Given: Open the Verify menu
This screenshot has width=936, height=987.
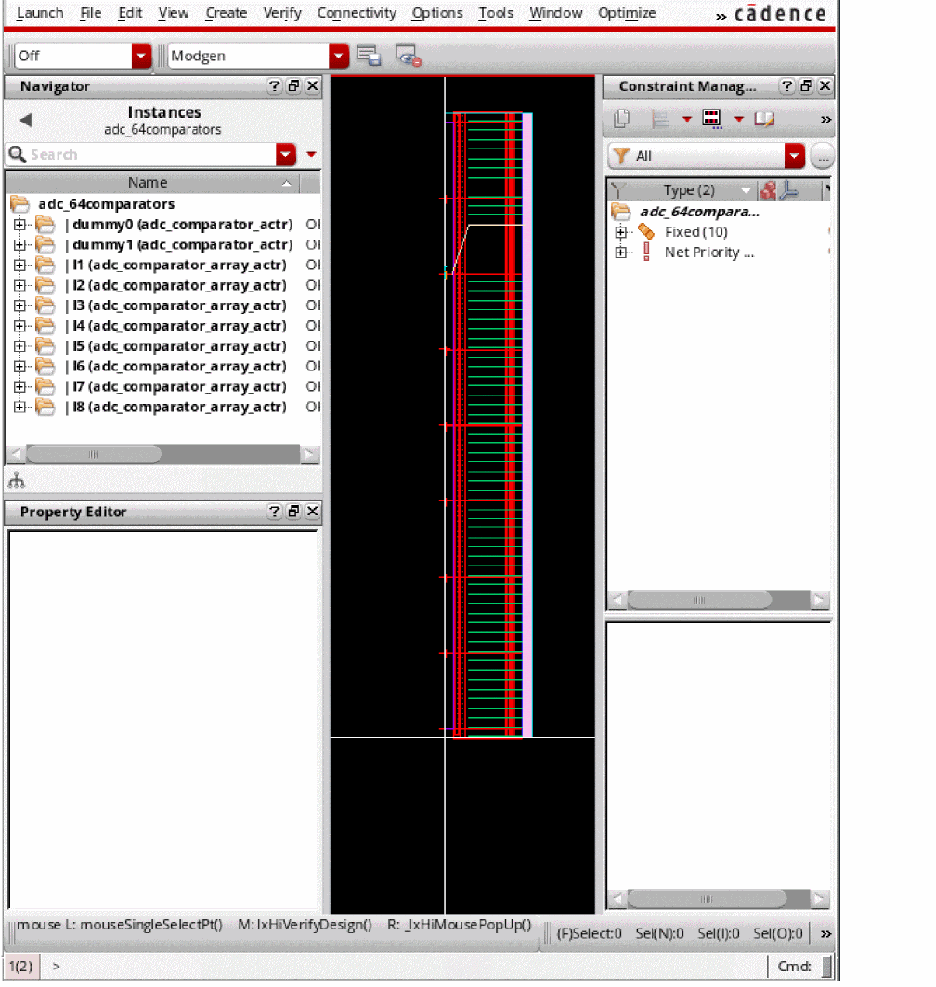Looking at the screenshot, I should (282, 13).
